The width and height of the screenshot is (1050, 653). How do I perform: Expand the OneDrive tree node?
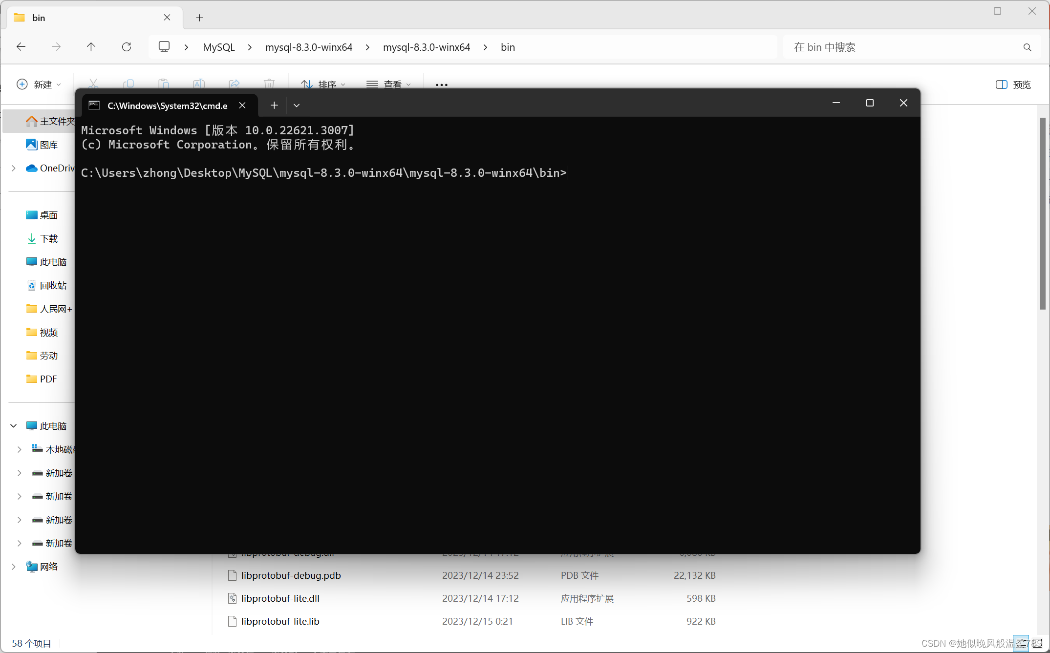tap(14, 168)
